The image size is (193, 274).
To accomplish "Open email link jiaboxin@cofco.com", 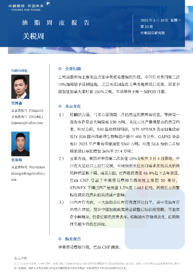I will pyautogui.click(x=27, y=123).
